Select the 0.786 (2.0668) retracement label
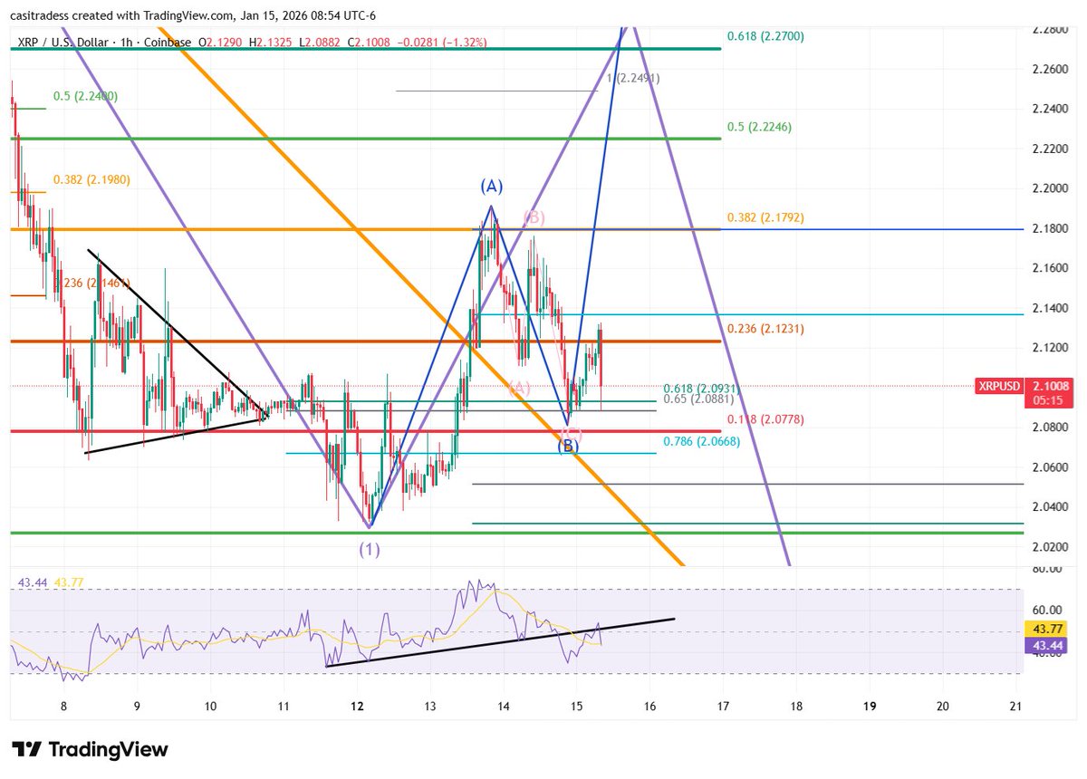Screen dimensions: 1087x779 [702, 441]
